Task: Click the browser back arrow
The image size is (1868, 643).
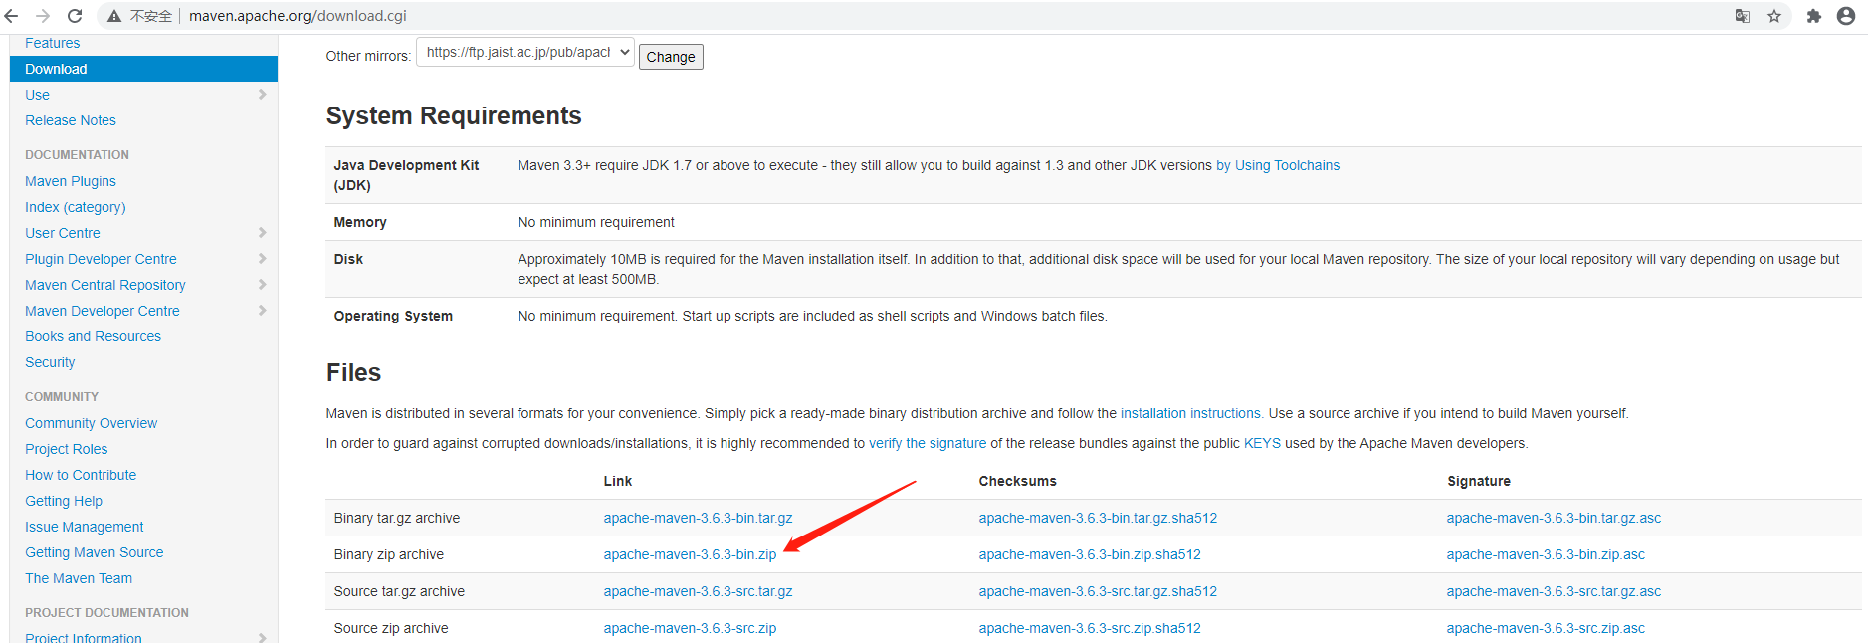Action: [12, 16]
